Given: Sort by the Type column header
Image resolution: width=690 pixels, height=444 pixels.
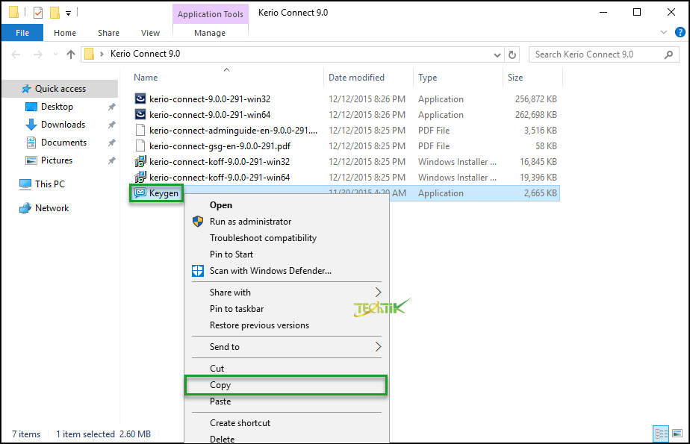Looking at the screenshot, I should (458, 78).
